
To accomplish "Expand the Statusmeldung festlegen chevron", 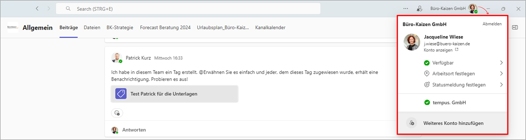I will pyautogui.click(x=501, y=85).
